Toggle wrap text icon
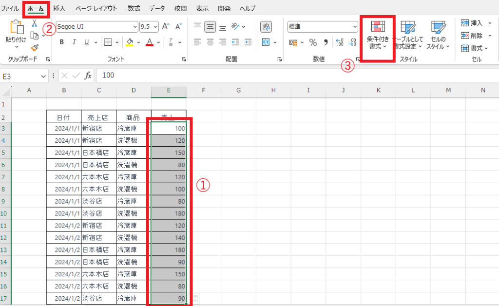499x306 pixels. coord(266,27)
